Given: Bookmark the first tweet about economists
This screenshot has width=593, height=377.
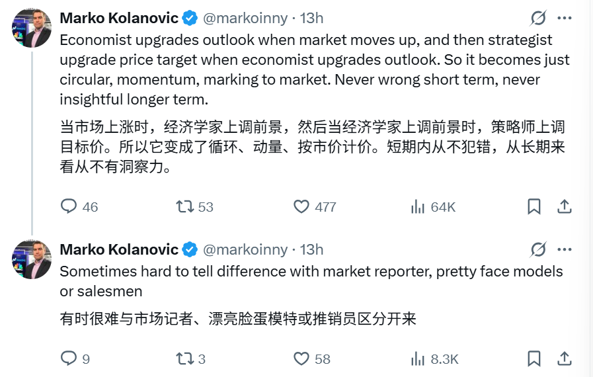Looking at the screenshot, I should point(534,207).
